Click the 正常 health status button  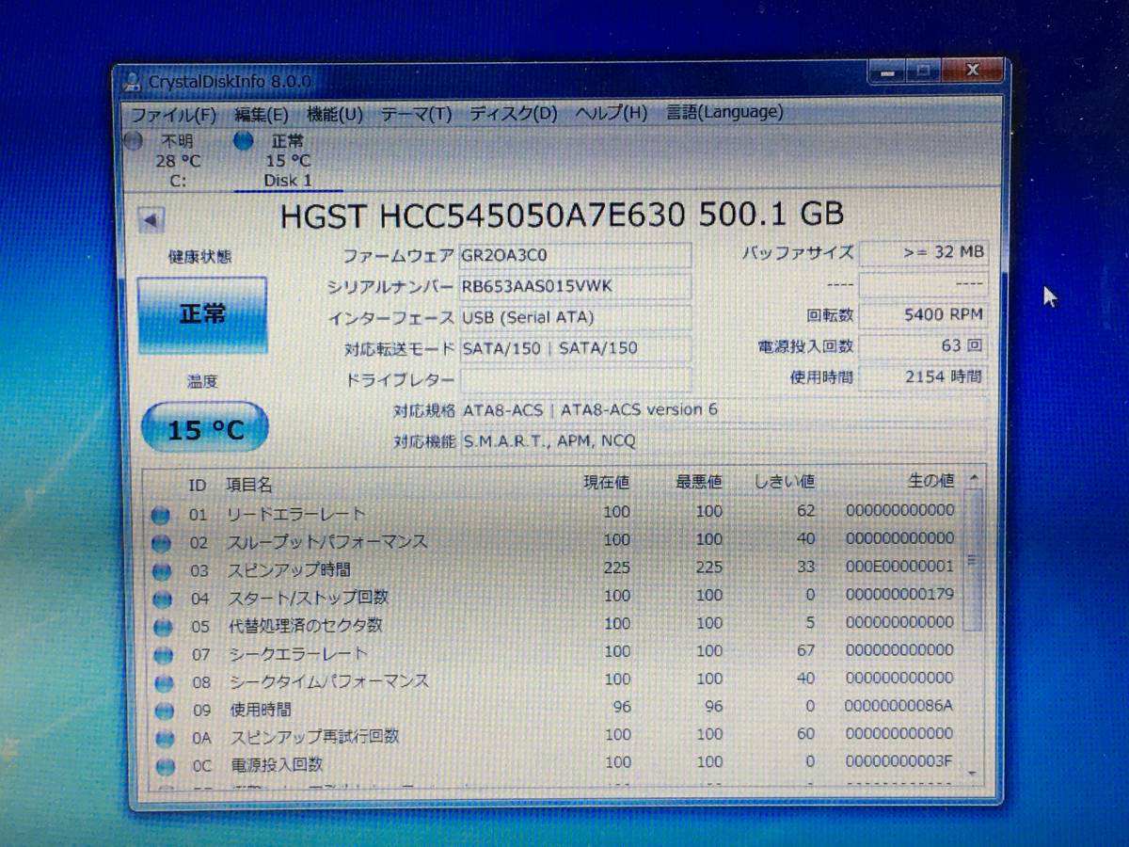click(x=202, y=314)
